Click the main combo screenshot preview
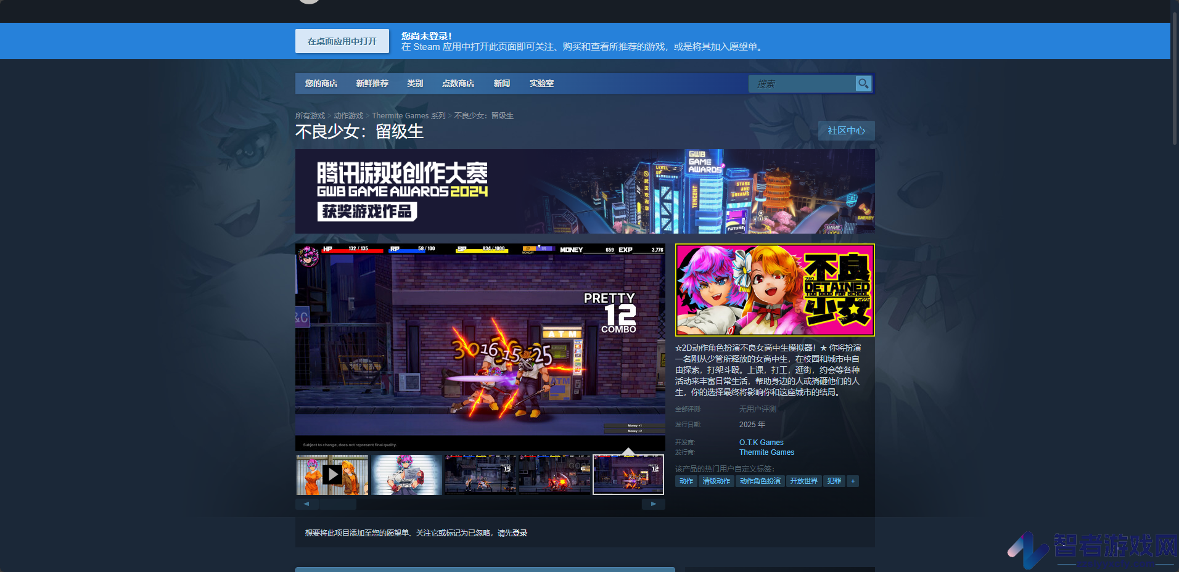Screen dimensions: 1179x572 point(480,348)
